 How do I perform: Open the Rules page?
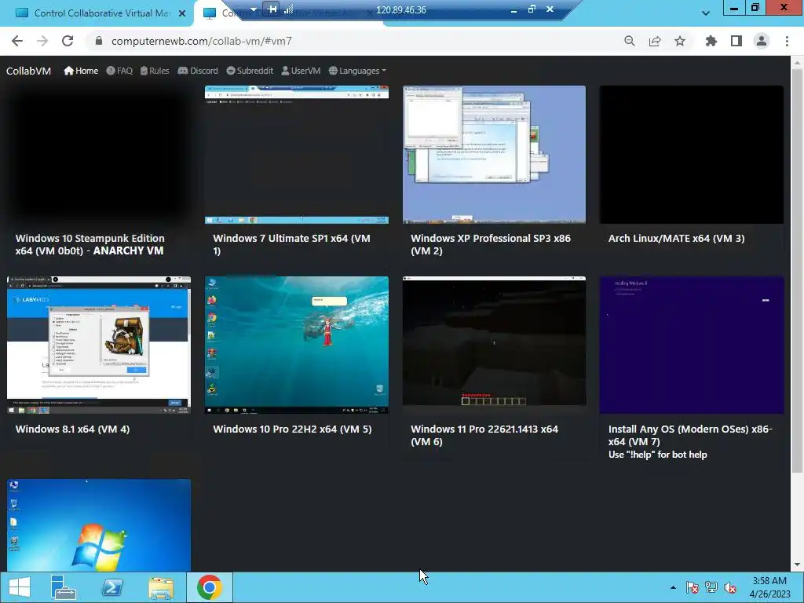[x=155, y=71]
